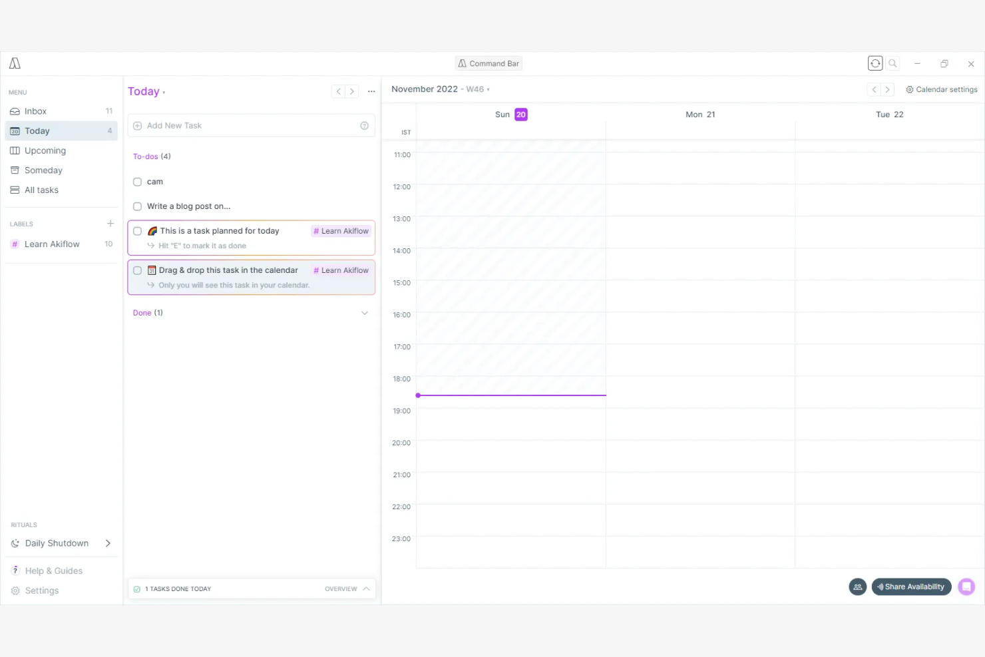Click the Add New Task field

[x=246, y=126]
